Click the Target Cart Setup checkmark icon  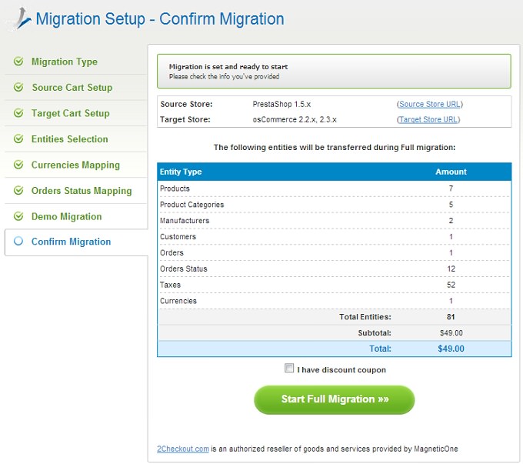coord(18,113)
